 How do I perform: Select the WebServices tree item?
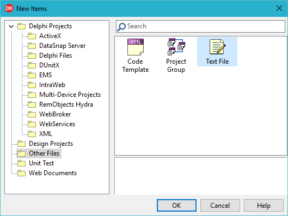pos(57,124)
